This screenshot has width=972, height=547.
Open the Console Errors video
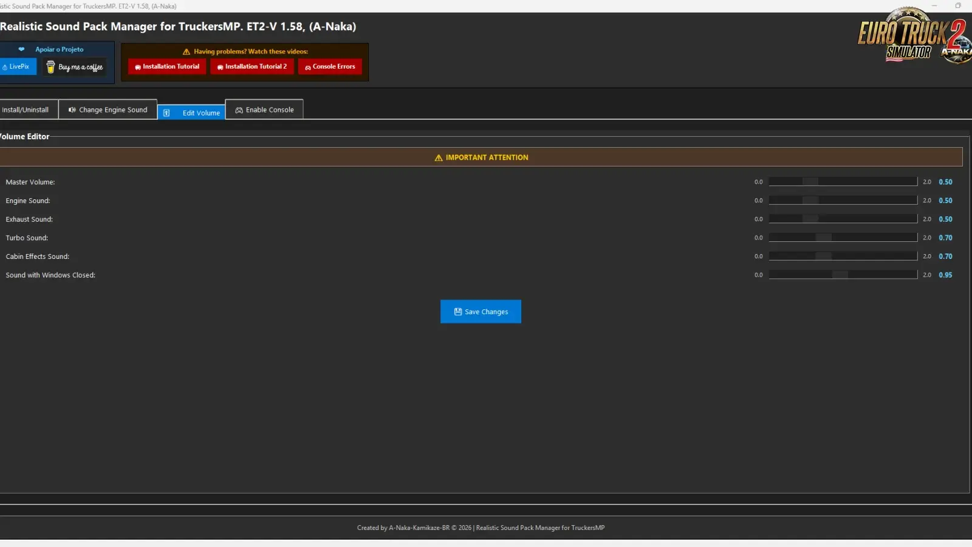[330, 67]
